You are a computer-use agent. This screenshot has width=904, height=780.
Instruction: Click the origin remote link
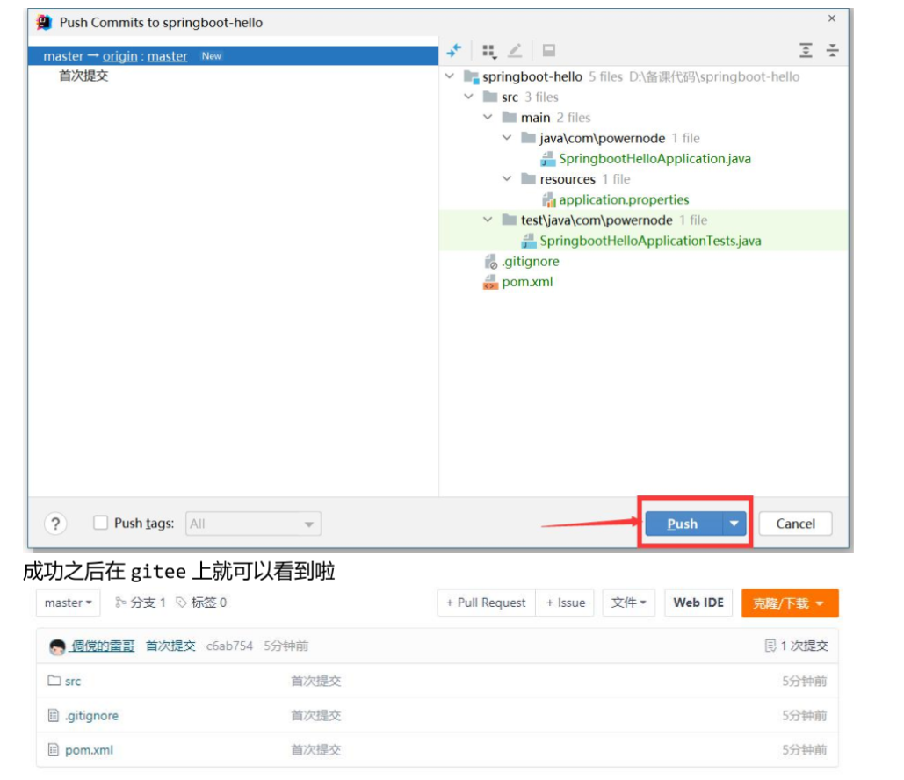point(119,56)
